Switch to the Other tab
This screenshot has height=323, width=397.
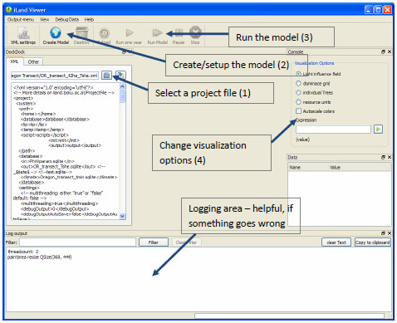pyautogui.click(x=33, y=61)
